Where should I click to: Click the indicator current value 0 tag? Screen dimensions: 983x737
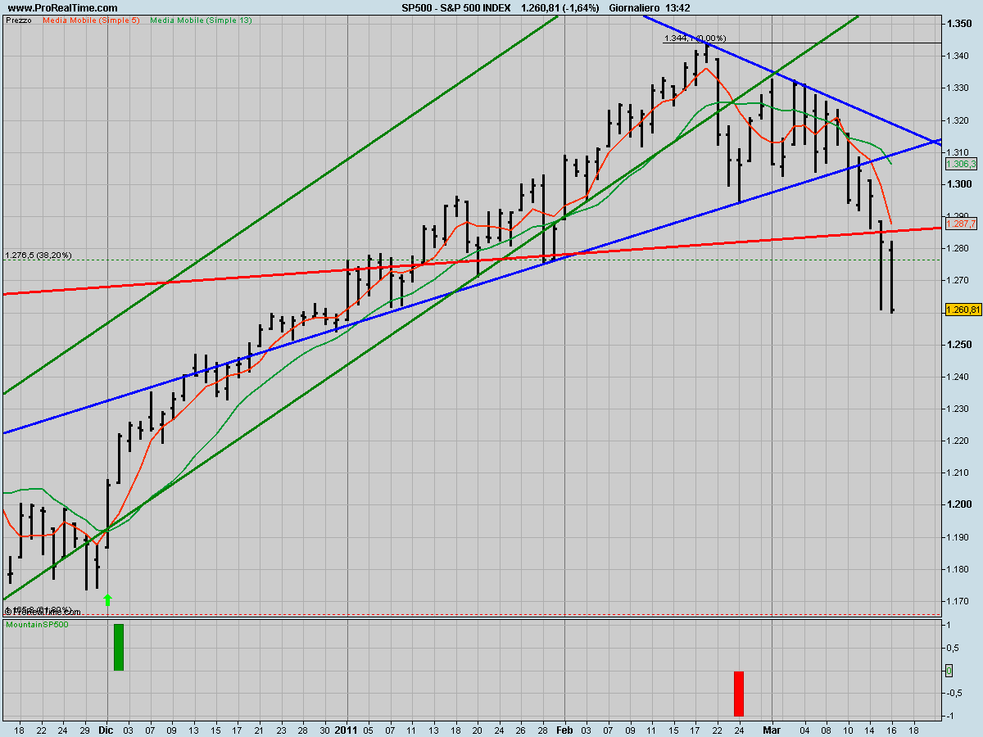[949, 671]
